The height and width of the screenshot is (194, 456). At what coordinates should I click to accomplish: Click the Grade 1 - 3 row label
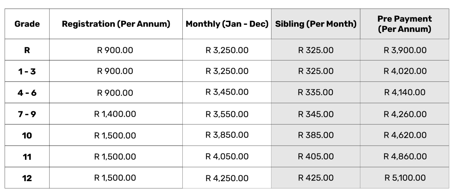coord(27,71)
